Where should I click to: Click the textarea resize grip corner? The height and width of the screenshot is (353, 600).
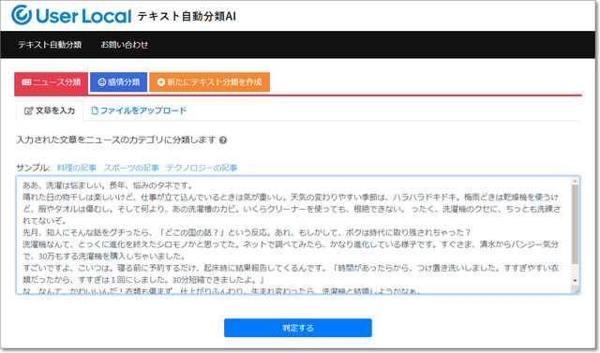pos(576,290)
